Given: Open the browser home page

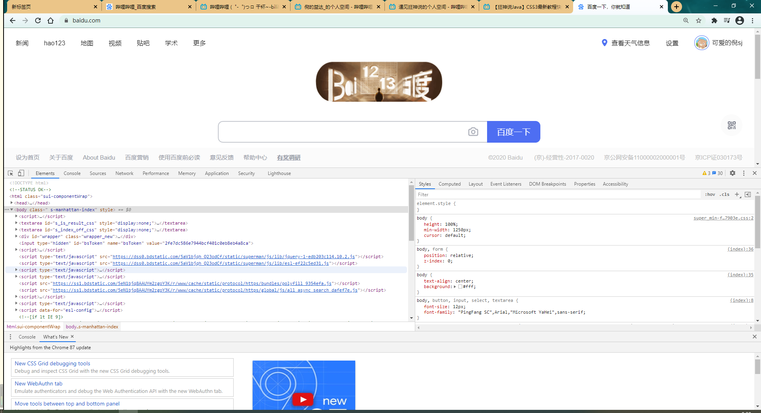Looking at the screenshot, I should (x=51, y=20).
